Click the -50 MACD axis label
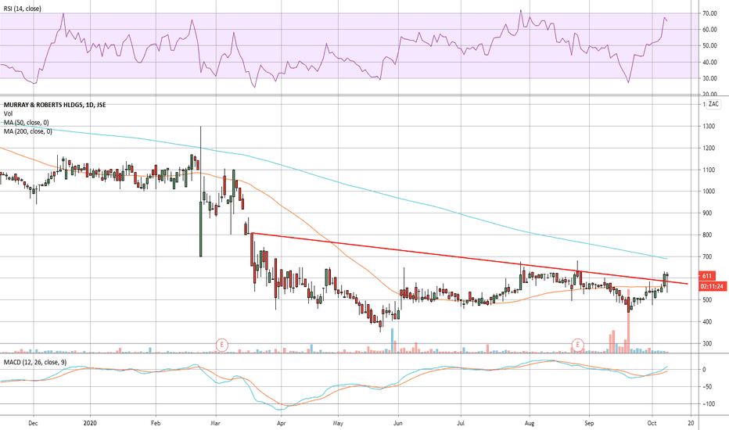This screenshot has width=729, height=430. point(706,387)
